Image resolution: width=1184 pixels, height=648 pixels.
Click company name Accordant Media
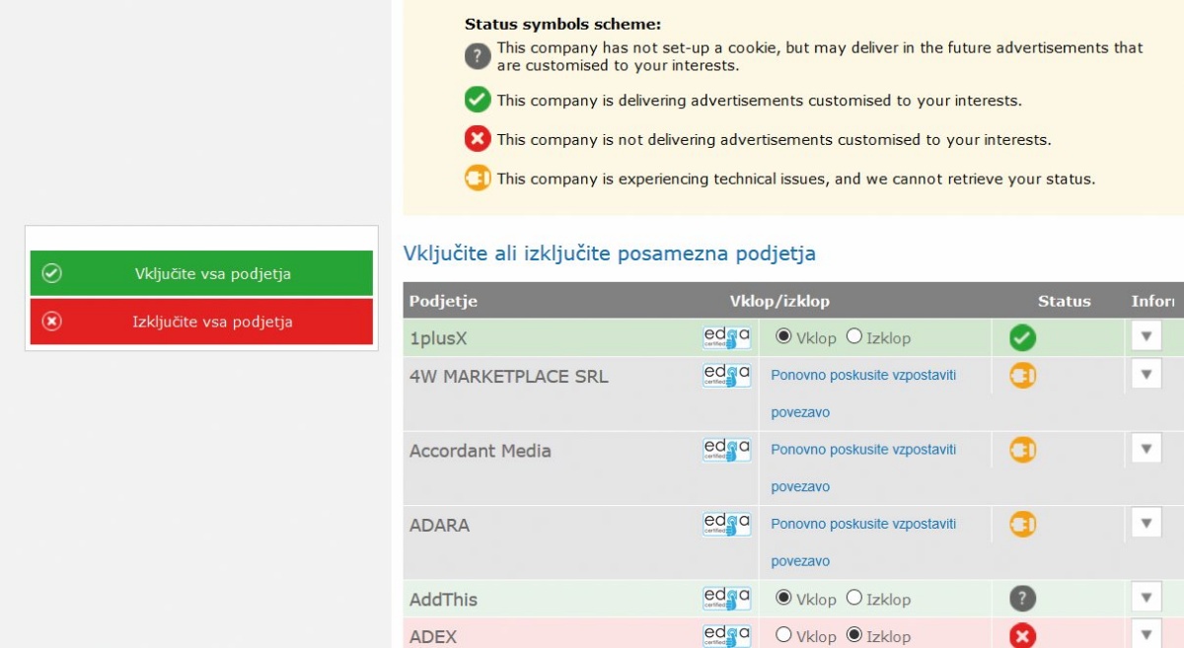point(481,451)
